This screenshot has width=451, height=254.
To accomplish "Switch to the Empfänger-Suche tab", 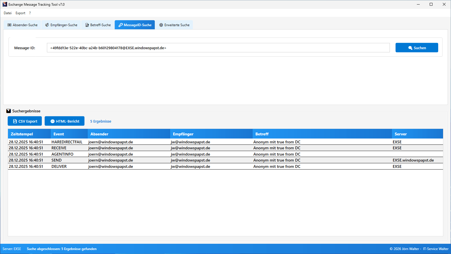I will click(61, 25).
